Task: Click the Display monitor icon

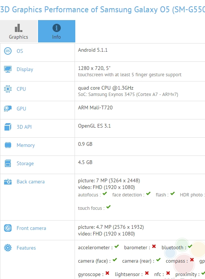Action: click(x=8, y=69)
